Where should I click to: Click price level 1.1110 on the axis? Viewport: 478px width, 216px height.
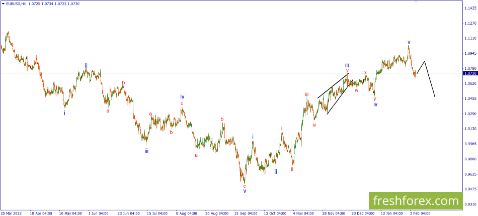[x=470, y=38]
